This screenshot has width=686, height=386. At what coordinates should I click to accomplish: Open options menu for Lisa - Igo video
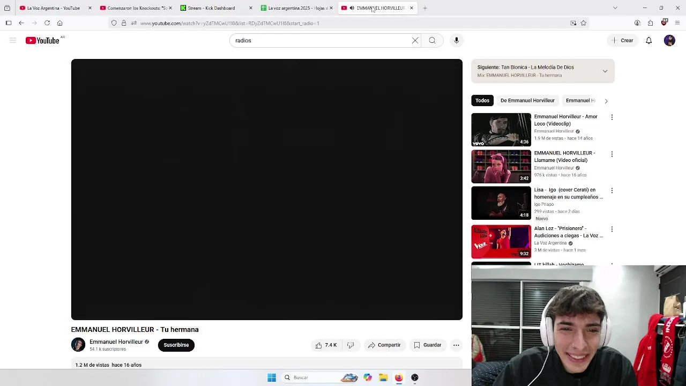click(x=612, y=190)
